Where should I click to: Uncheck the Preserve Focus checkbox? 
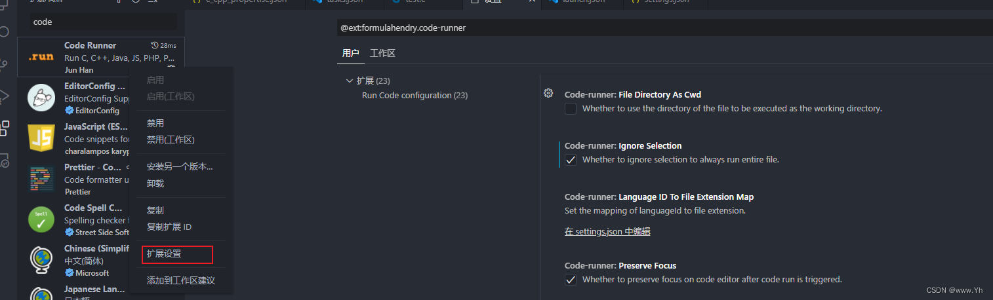(x=571, y=280)
